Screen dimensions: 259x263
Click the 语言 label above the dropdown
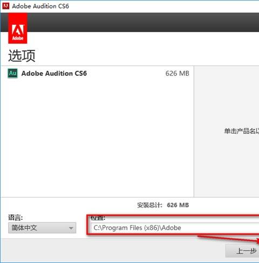point(16,218)
